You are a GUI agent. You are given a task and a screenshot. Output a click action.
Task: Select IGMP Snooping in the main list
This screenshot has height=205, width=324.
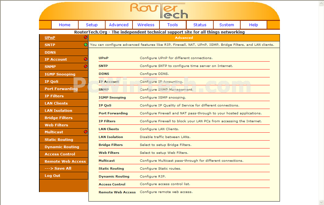(x=112, y=98)
